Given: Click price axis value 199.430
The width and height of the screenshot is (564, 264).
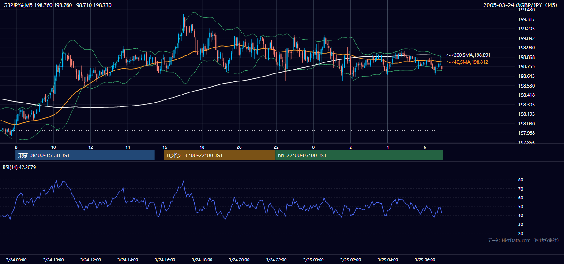Looking at the screenshot, I should pyautogui.click(x=526, y=10).
